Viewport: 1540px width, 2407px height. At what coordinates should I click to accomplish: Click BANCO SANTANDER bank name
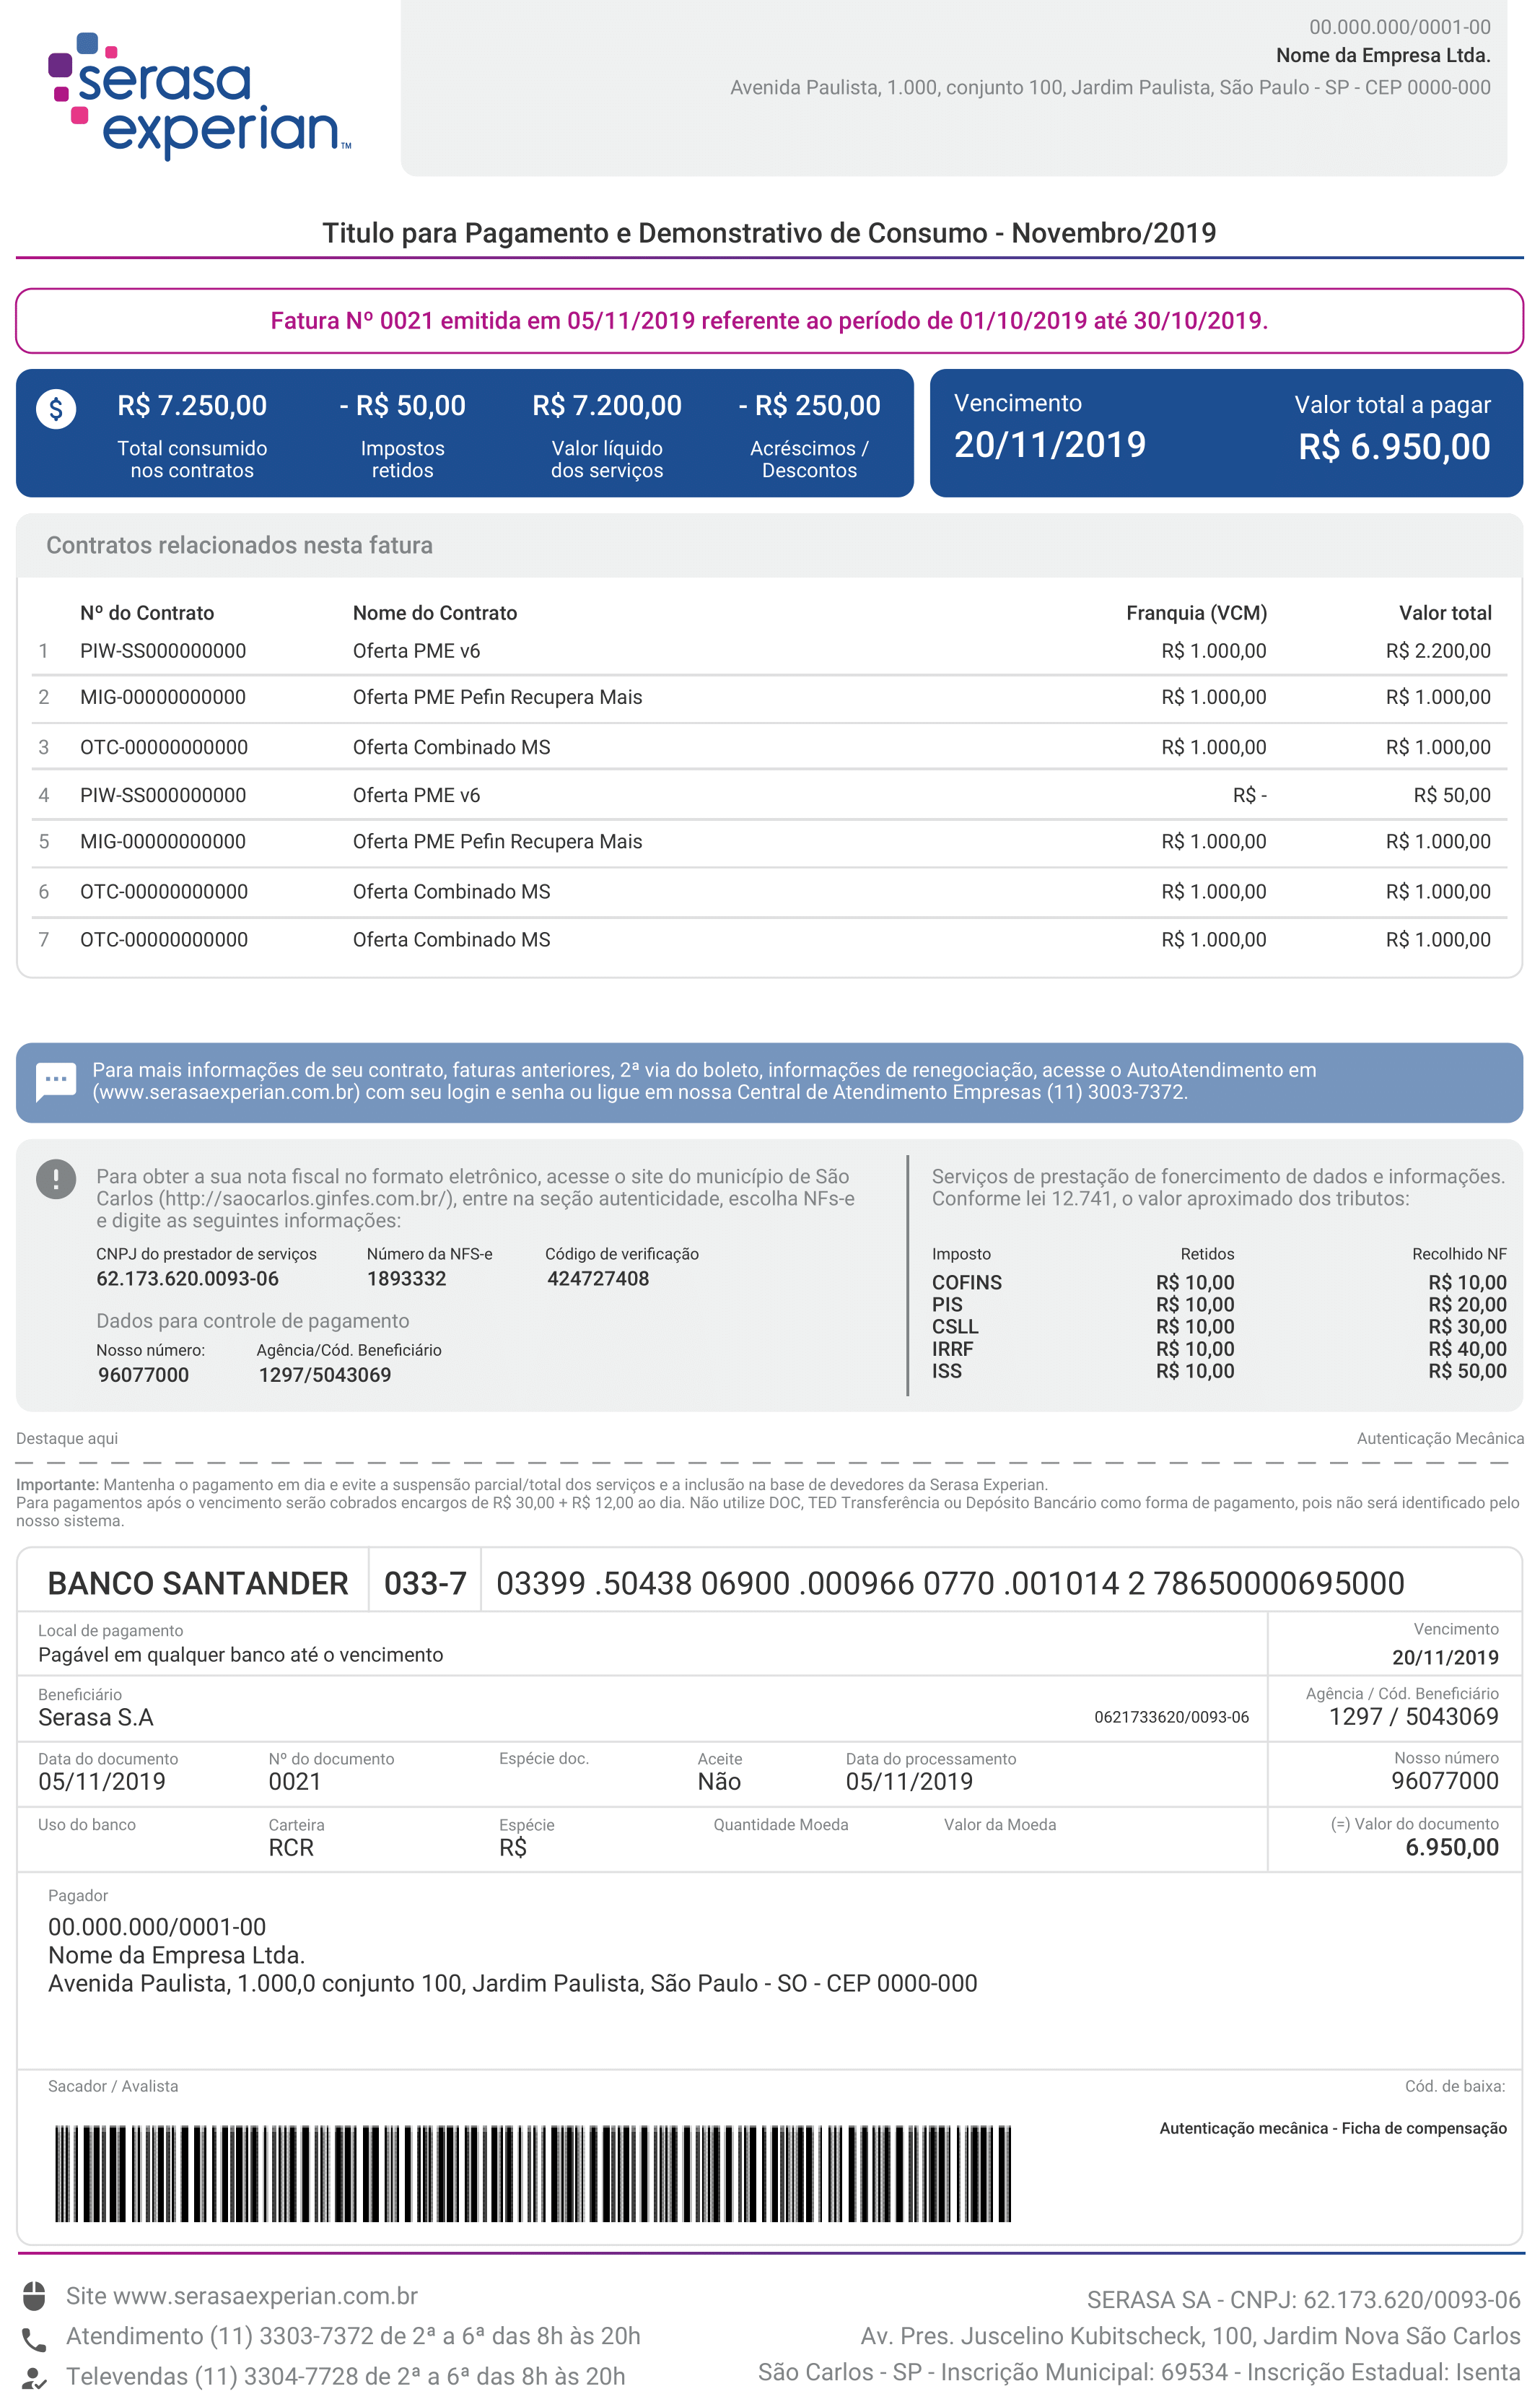point(198,1584)
